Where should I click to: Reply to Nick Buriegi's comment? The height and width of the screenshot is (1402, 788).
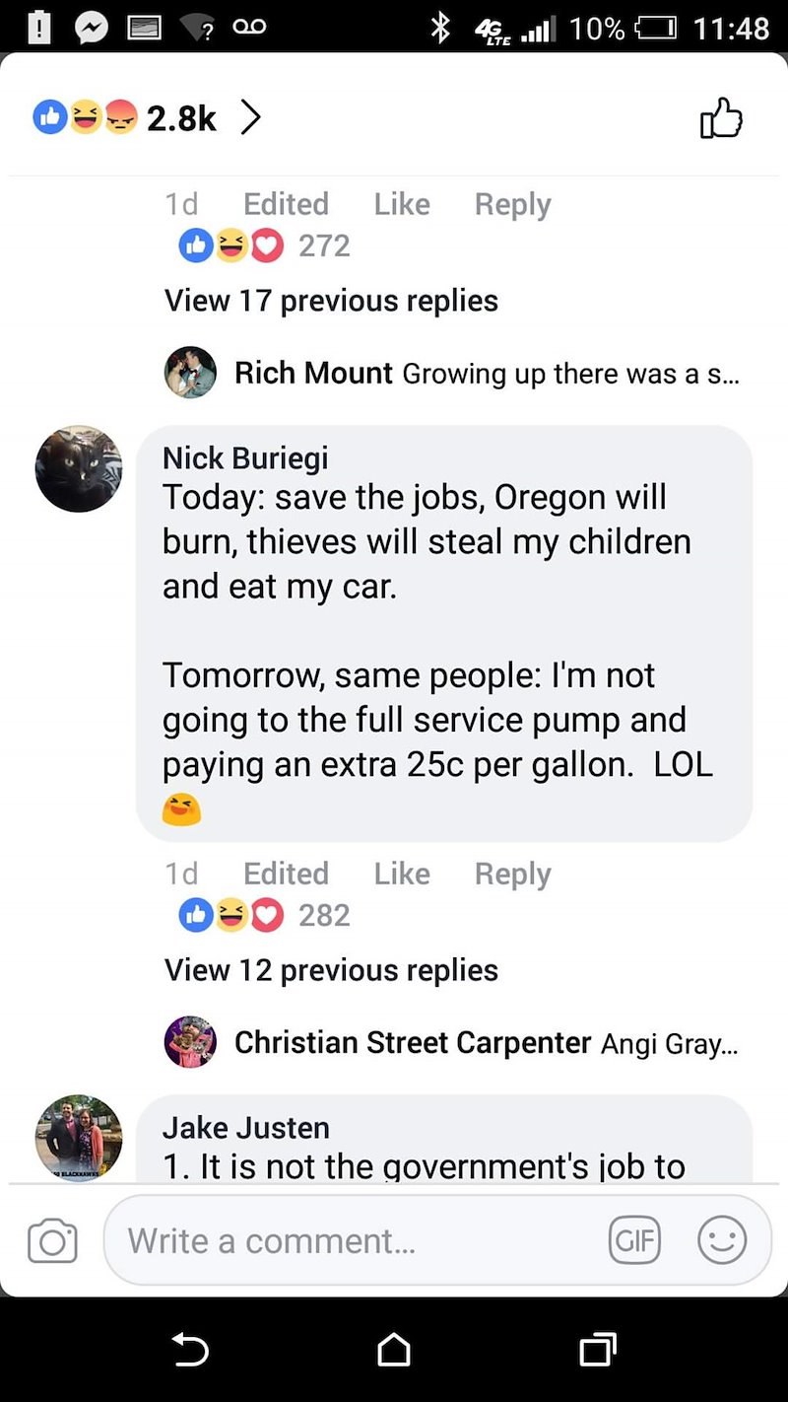pyautogui.click(x=512, y=874)
